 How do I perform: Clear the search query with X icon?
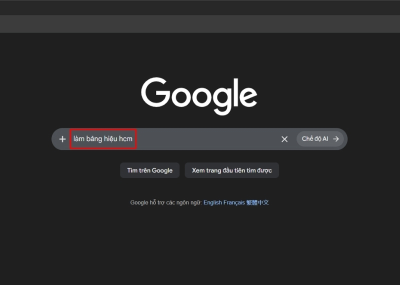coord(284,139)
